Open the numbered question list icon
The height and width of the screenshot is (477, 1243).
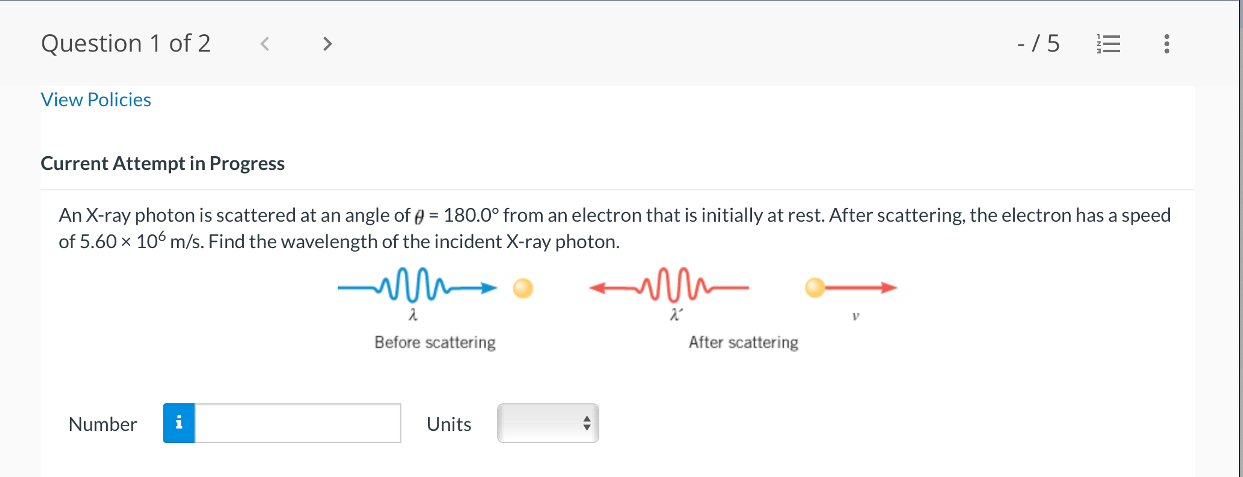click(x=1109, y=44)
